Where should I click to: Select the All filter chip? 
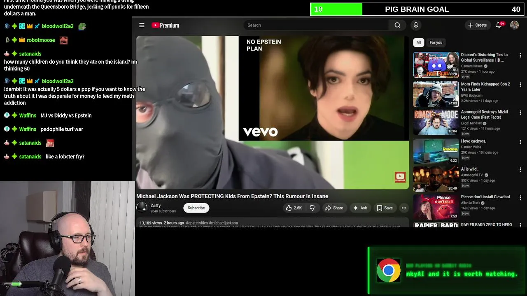point(419,42)
